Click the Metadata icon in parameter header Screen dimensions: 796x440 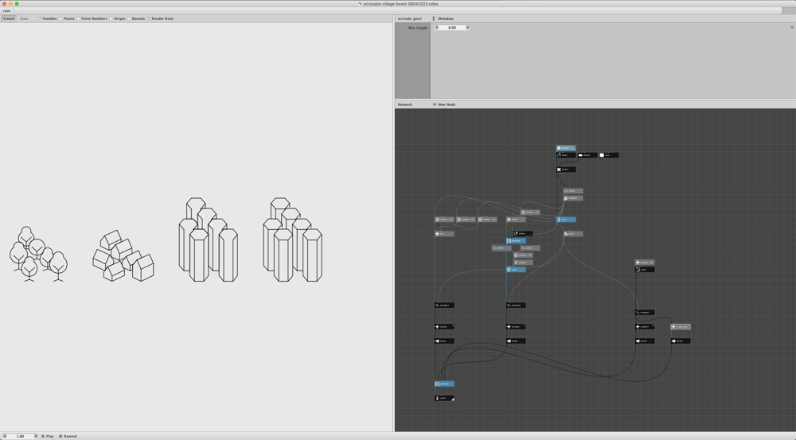434,19
